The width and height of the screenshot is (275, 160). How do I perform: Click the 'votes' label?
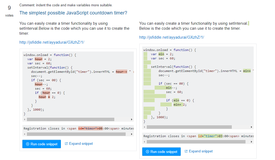coord(9,16)
